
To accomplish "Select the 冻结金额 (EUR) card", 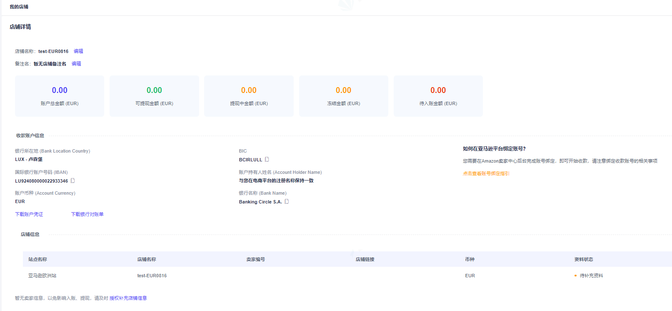I will pyautogui.click(x=343, y=96).
